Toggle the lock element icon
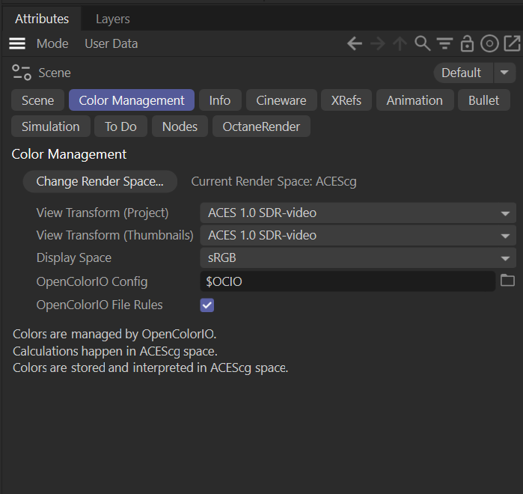The image size is (523, 494). click(467, 43)
